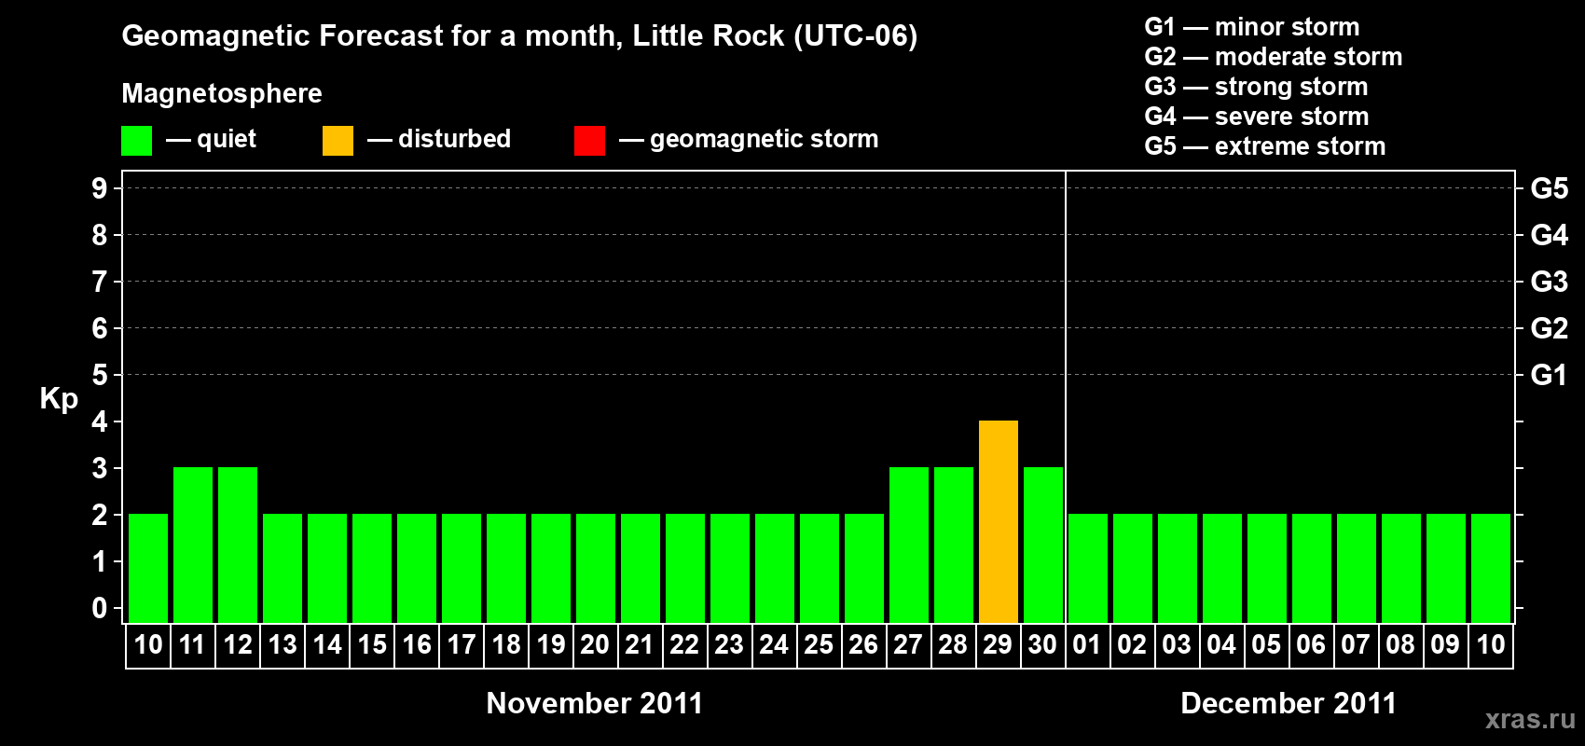Click date label 07 on the axis

tap(1356, 644)
